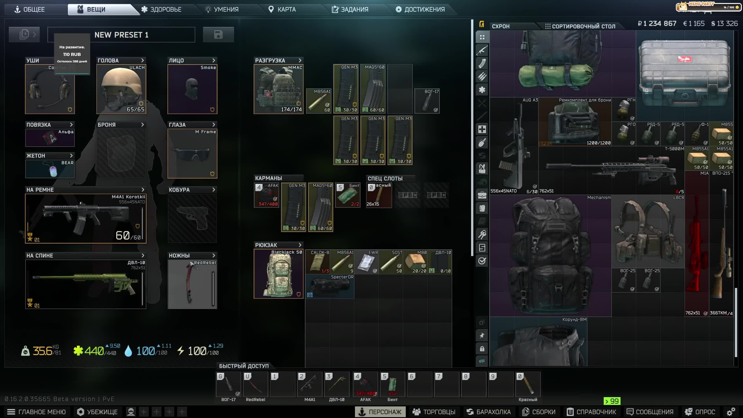Filter stash by ammunition icon
This screenshot has height=418, width=743.
tap(482, 77)
